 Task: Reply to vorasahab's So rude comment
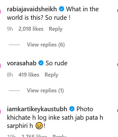[x=51, y=75]
